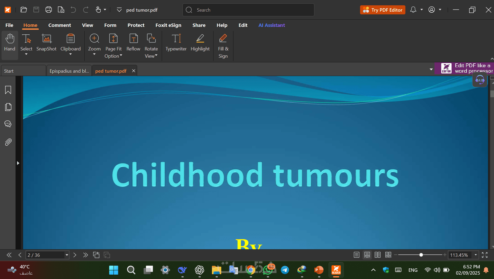Jump to the last page

(85, 255)
